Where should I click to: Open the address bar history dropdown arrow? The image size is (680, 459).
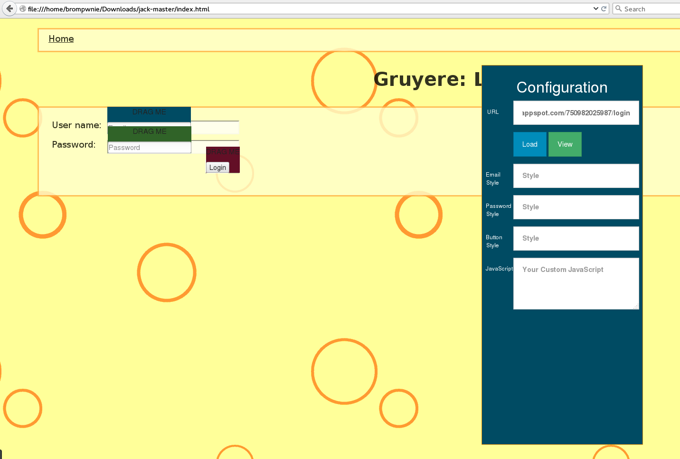click(595, 9)
